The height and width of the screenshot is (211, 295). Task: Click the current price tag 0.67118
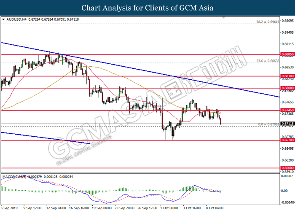tap(287, 124)
